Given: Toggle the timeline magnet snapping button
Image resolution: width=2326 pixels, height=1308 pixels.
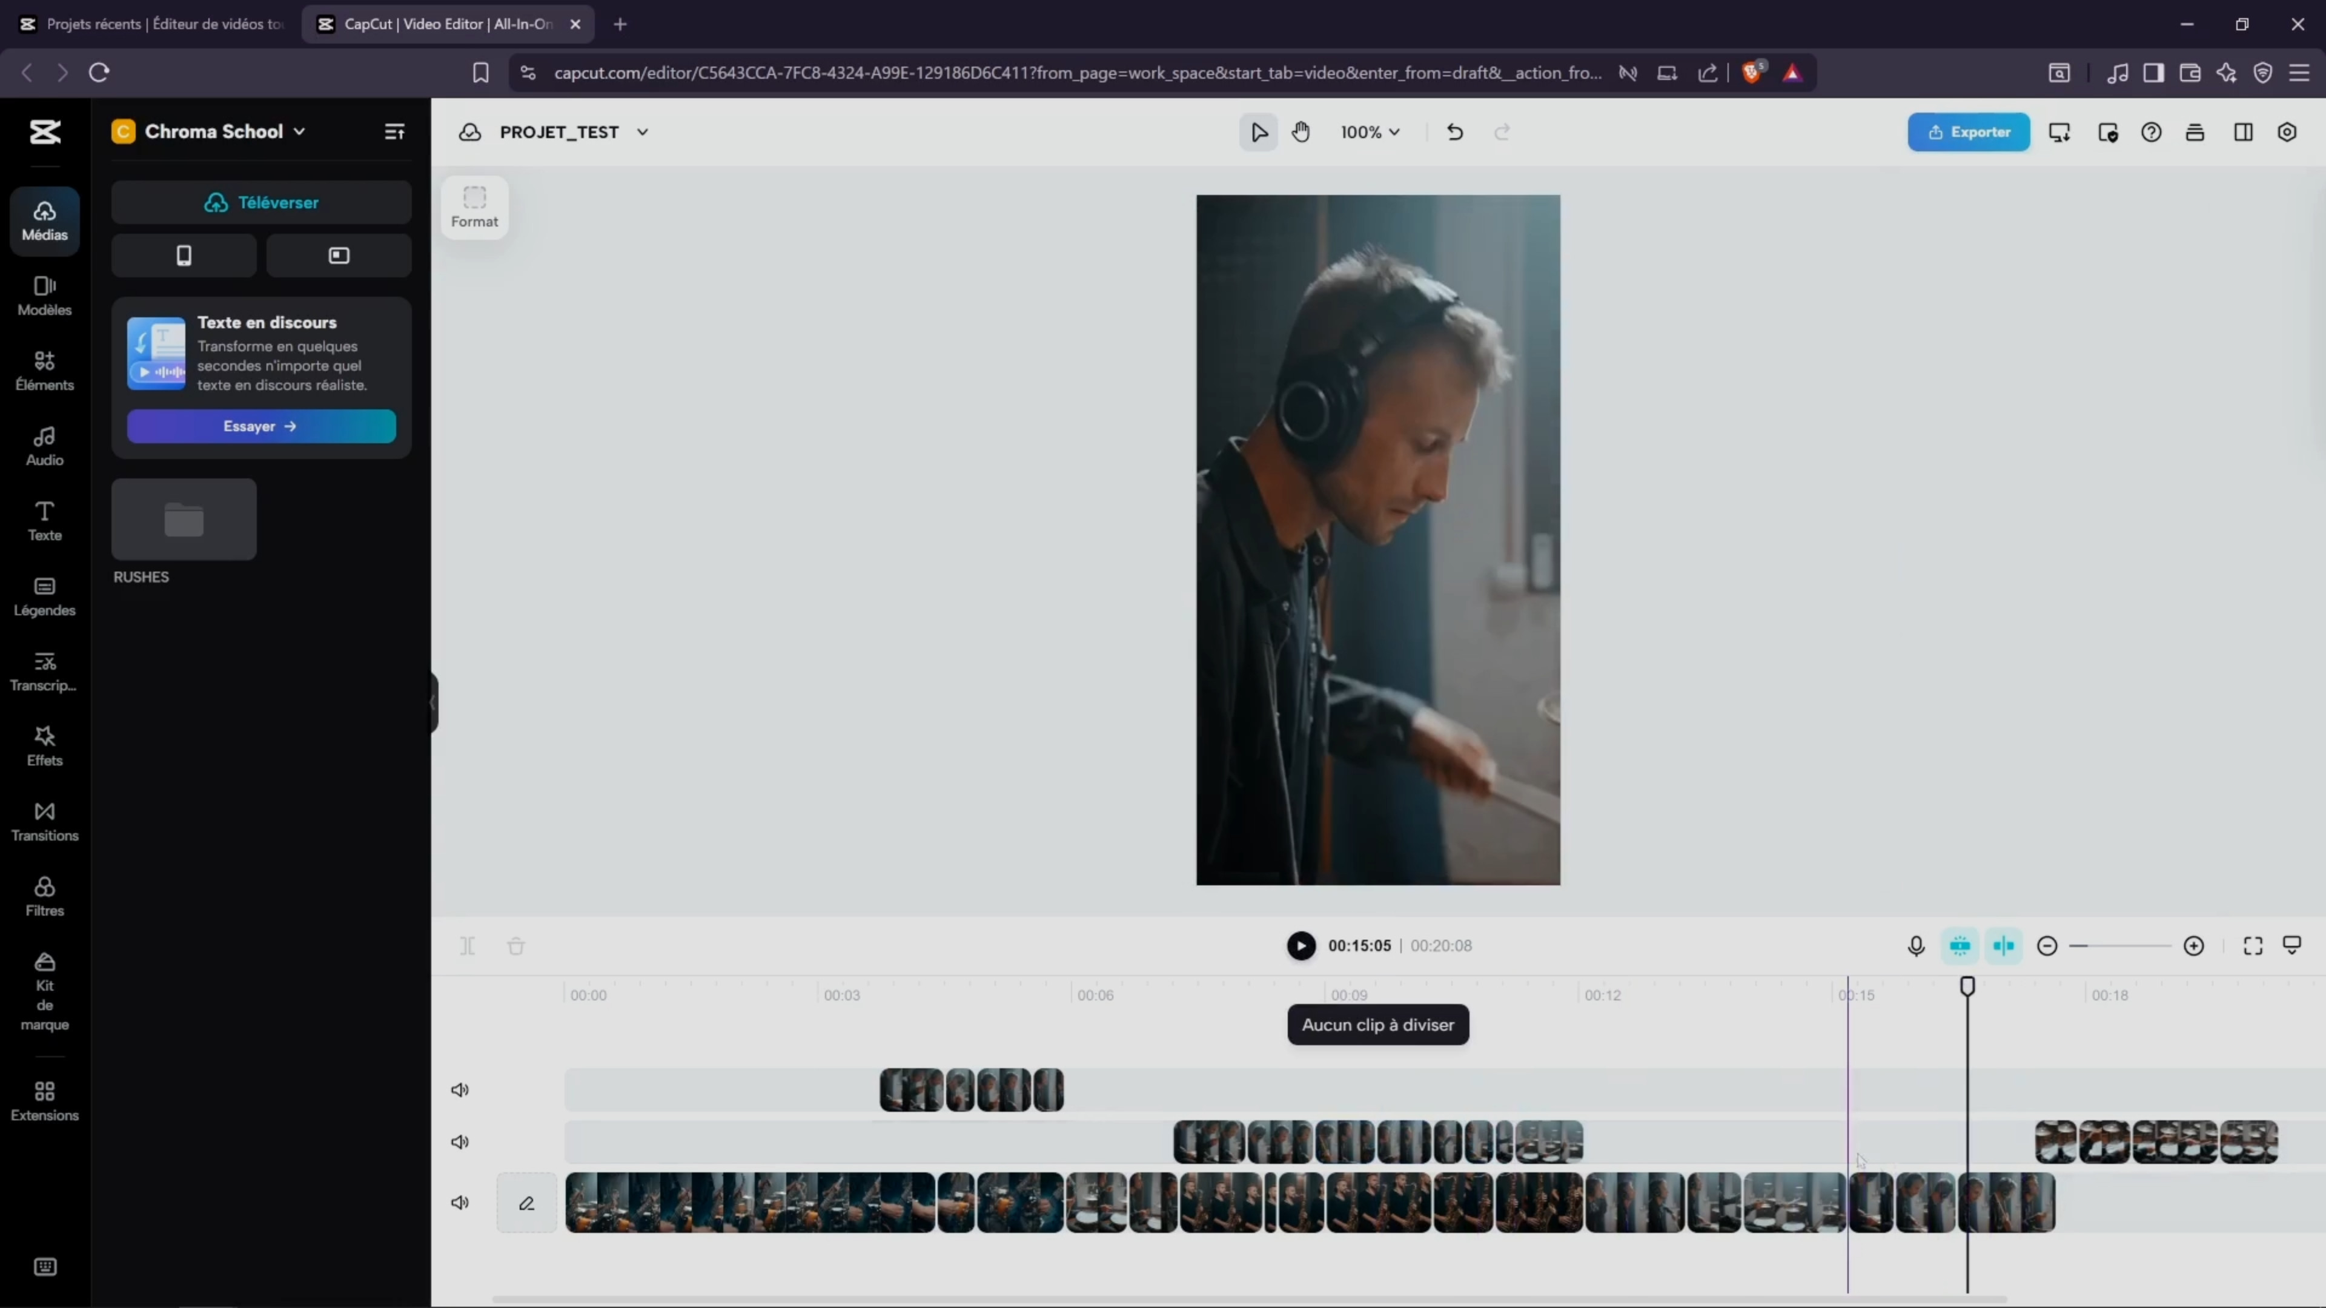Looking at the screenshot, I should pyautogui.click(x=1960, y=945).
